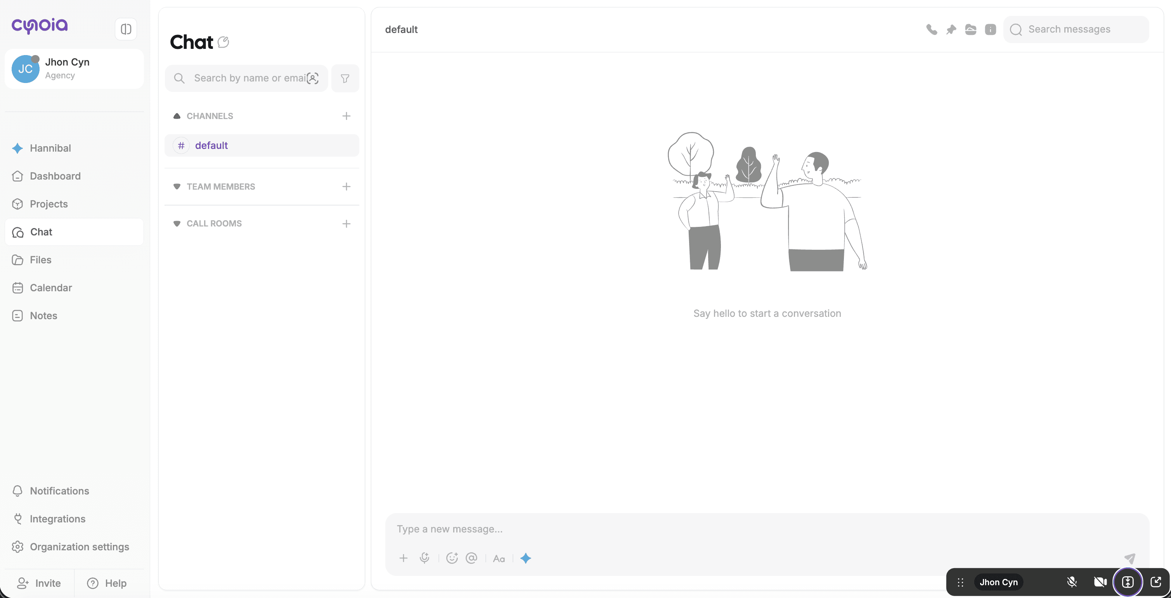Click the AI sparkle icon in composer
Viewport: 1171px width, 598px height.
pyautogui.click(x=525, y=558)
